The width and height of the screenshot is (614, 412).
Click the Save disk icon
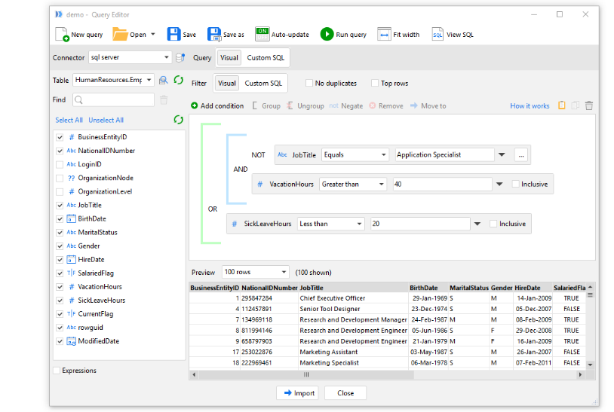pyautogui.click(x=173, y=35)
